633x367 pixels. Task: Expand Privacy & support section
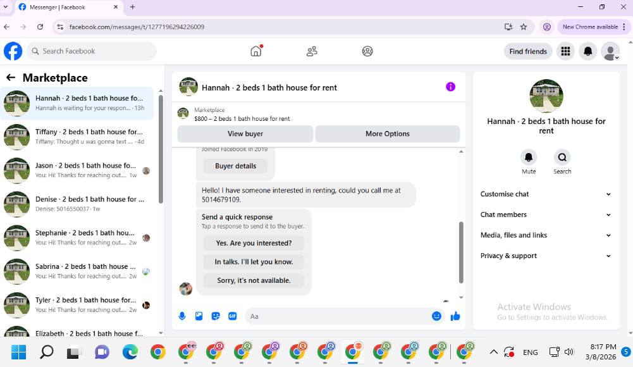click(x=546, y=256)
